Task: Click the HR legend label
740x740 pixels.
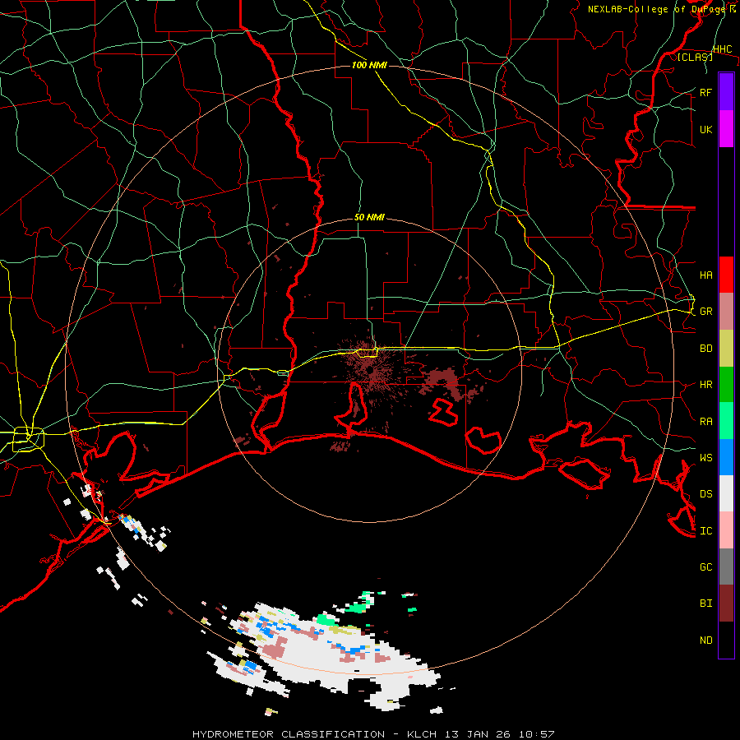Action: click(x=706, y=385)
